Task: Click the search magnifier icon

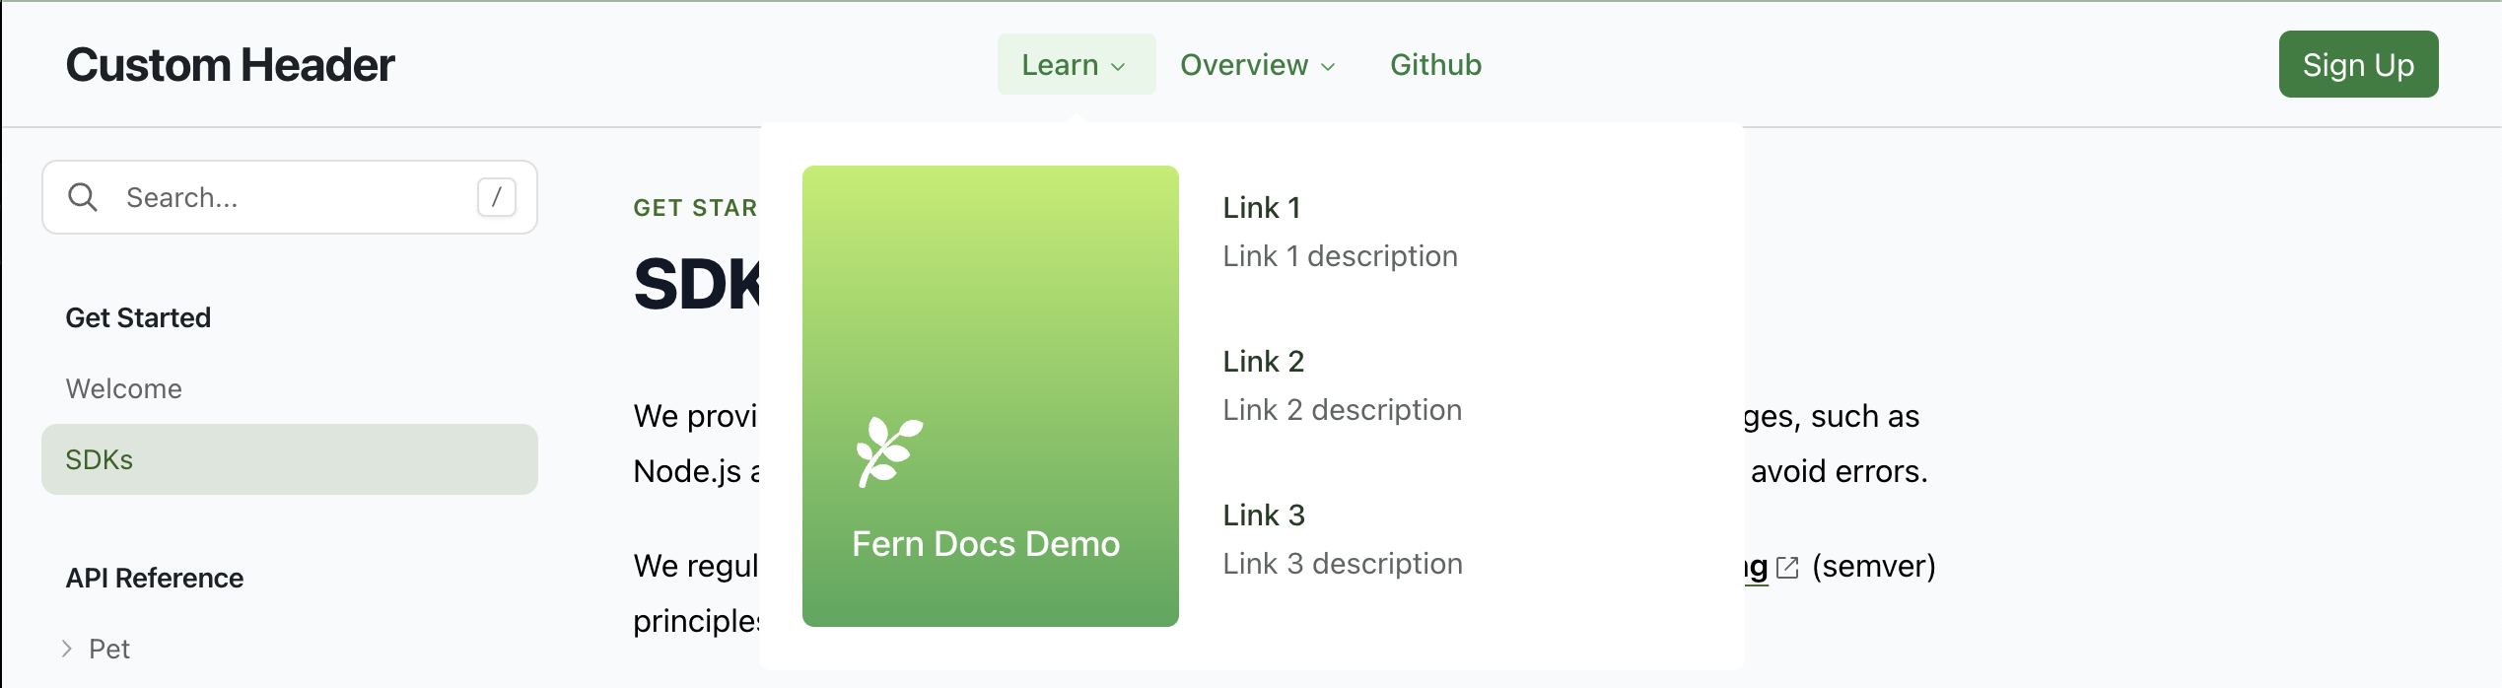Action: 83,197
